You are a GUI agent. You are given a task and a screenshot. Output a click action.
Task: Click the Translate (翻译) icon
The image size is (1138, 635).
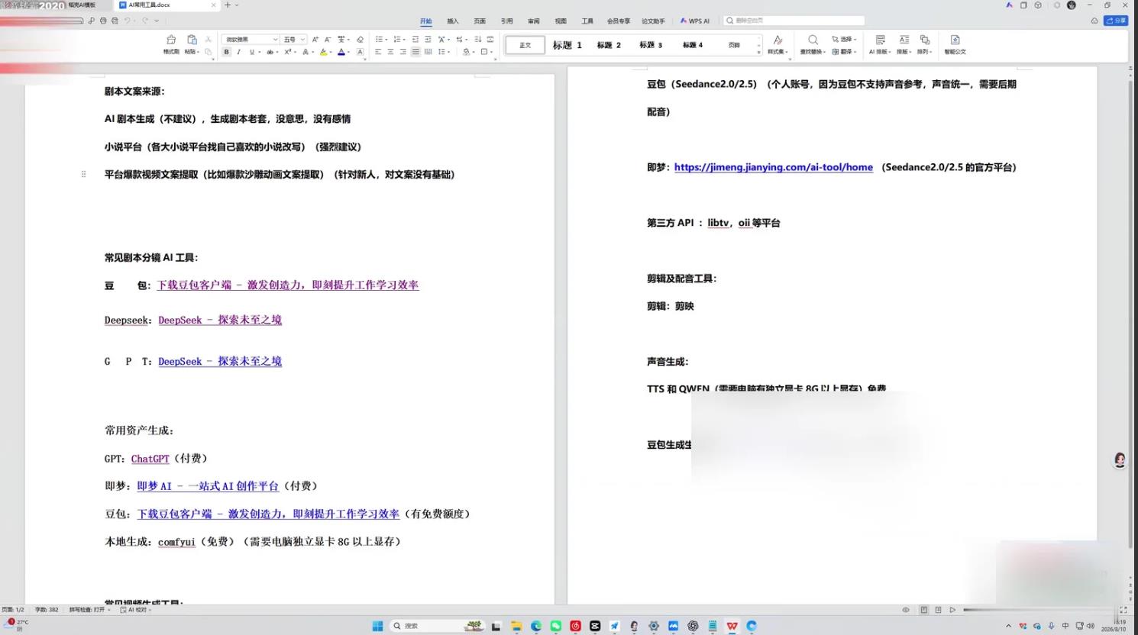[x=836, y=52]
